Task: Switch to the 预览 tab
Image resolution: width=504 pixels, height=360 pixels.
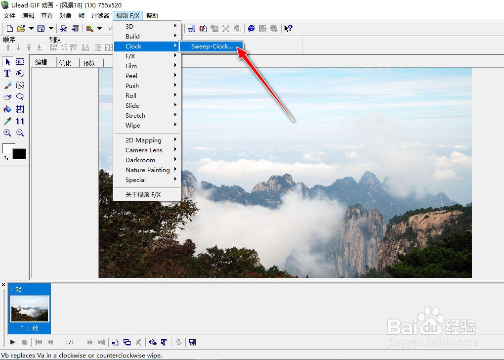Action: point(91,63)
